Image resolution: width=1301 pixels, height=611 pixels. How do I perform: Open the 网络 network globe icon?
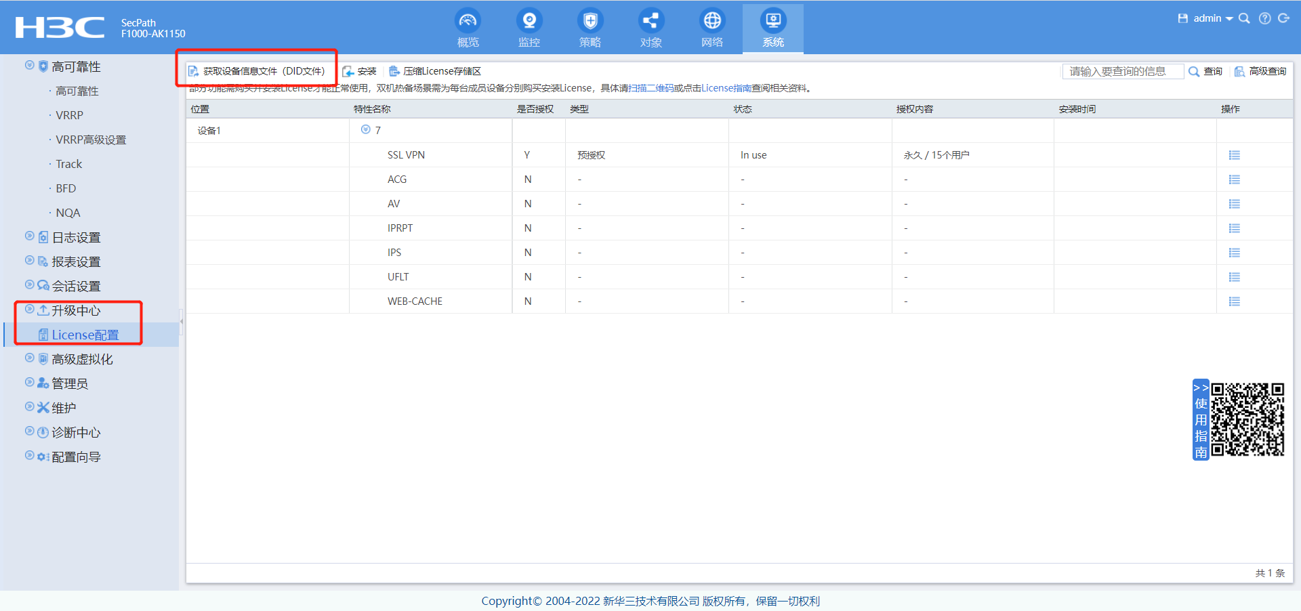[712, 22]
